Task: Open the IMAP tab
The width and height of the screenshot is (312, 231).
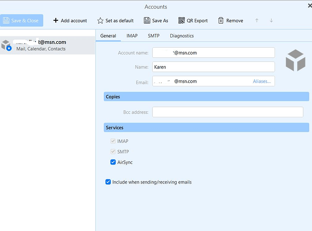Action: point(132,36)
